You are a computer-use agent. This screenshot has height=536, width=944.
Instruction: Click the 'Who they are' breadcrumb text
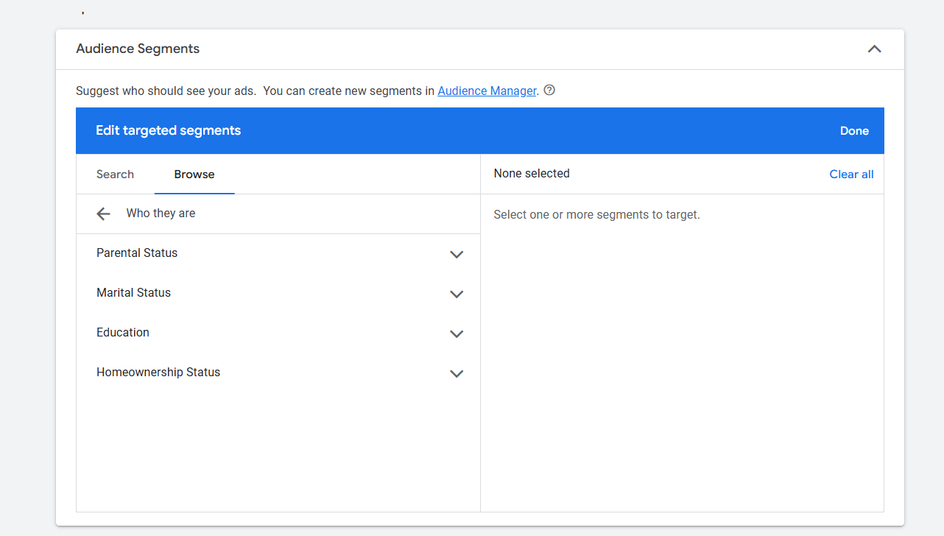161,214
